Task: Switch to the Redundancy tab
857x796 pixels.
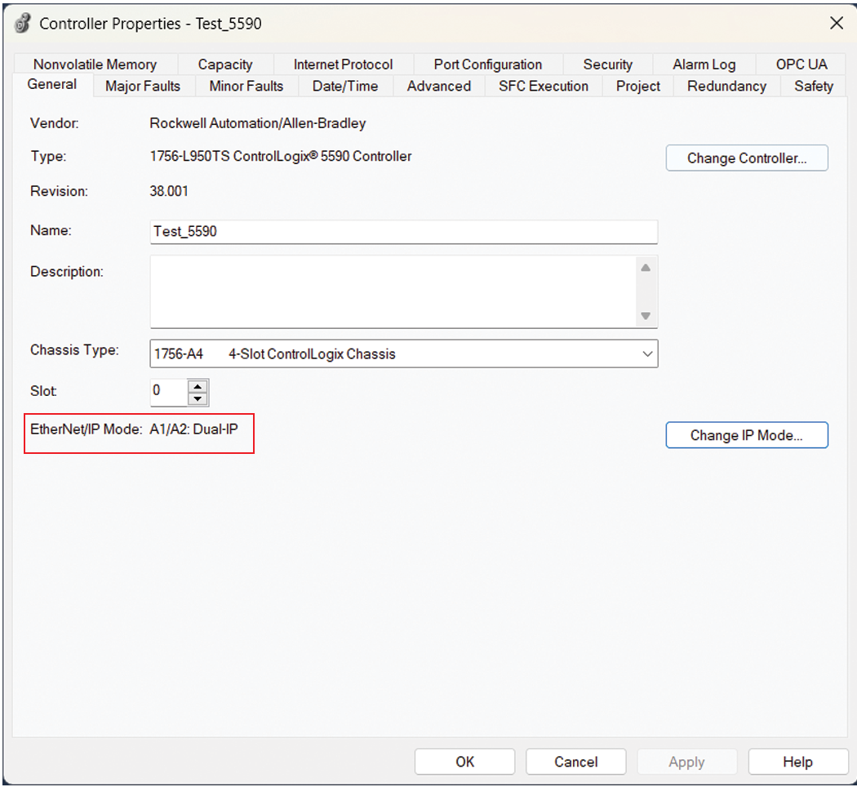Action: pos(725,86)
